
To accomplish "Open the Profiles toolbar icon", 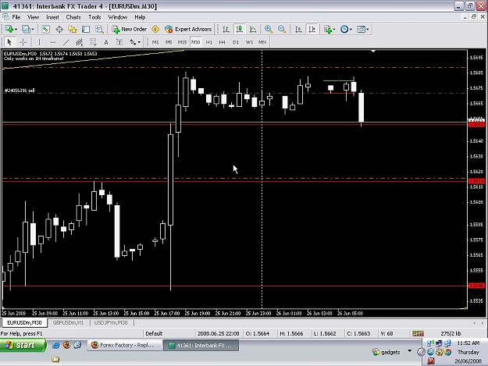I will pos(26,29).
